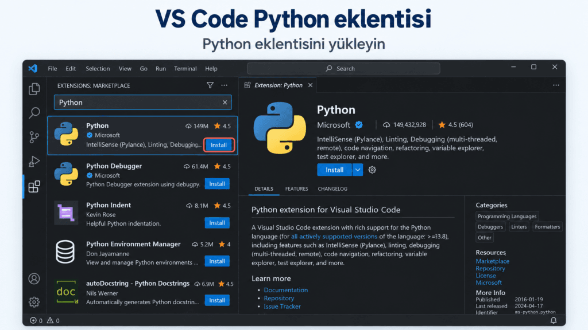Click the Linters category tag

519,227
